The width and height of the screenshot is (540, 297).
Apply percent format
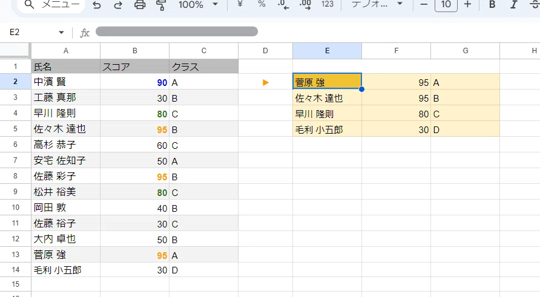click(x=262, y=4)
